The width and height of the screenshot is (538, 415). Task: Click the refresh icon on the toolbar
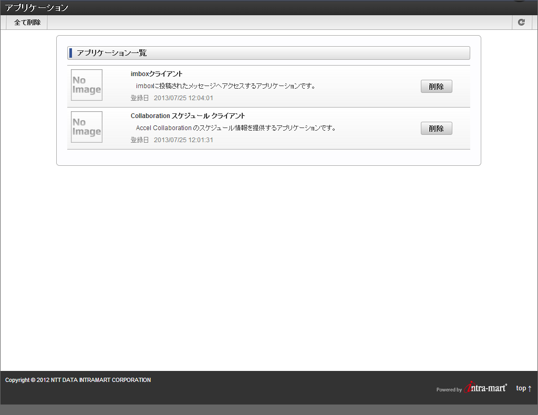coord(521,22)
